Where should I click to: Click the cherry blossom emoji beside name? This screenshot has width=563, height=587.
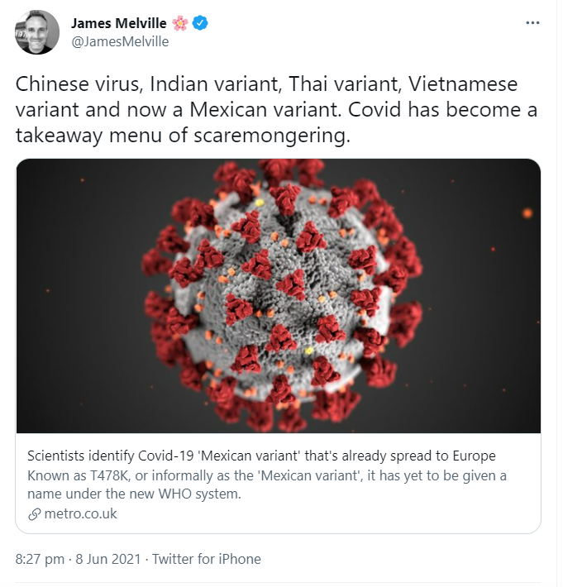point(180,23)
